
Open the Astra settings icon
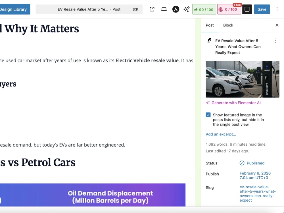(176, 9)
